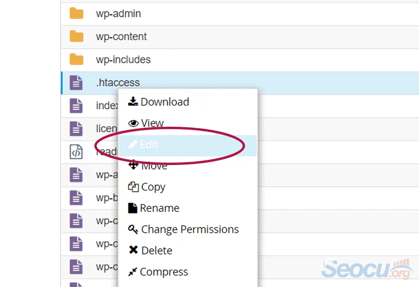
Task: Click the key icon beside Change Permissions
Action: pyautogui.click(x=133, y=229)
